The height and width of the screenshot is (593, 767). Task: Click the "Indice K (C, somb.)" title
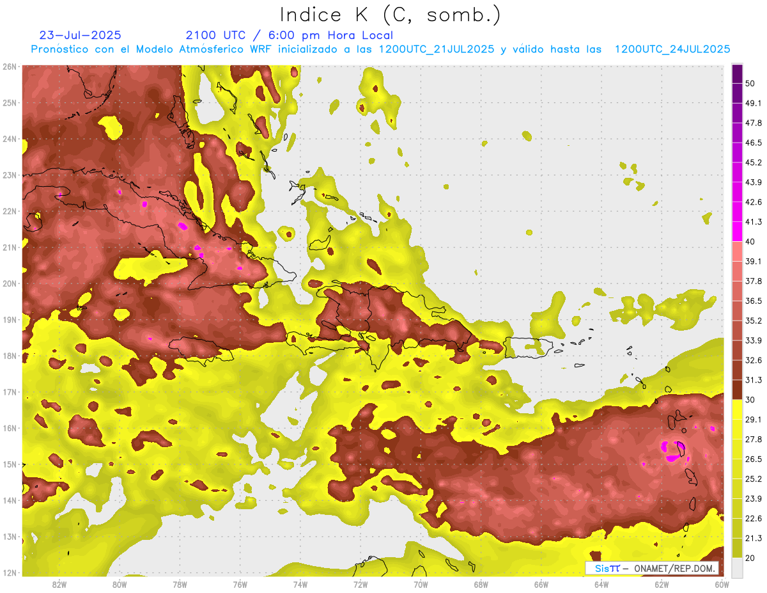click(x=390, y=15)
